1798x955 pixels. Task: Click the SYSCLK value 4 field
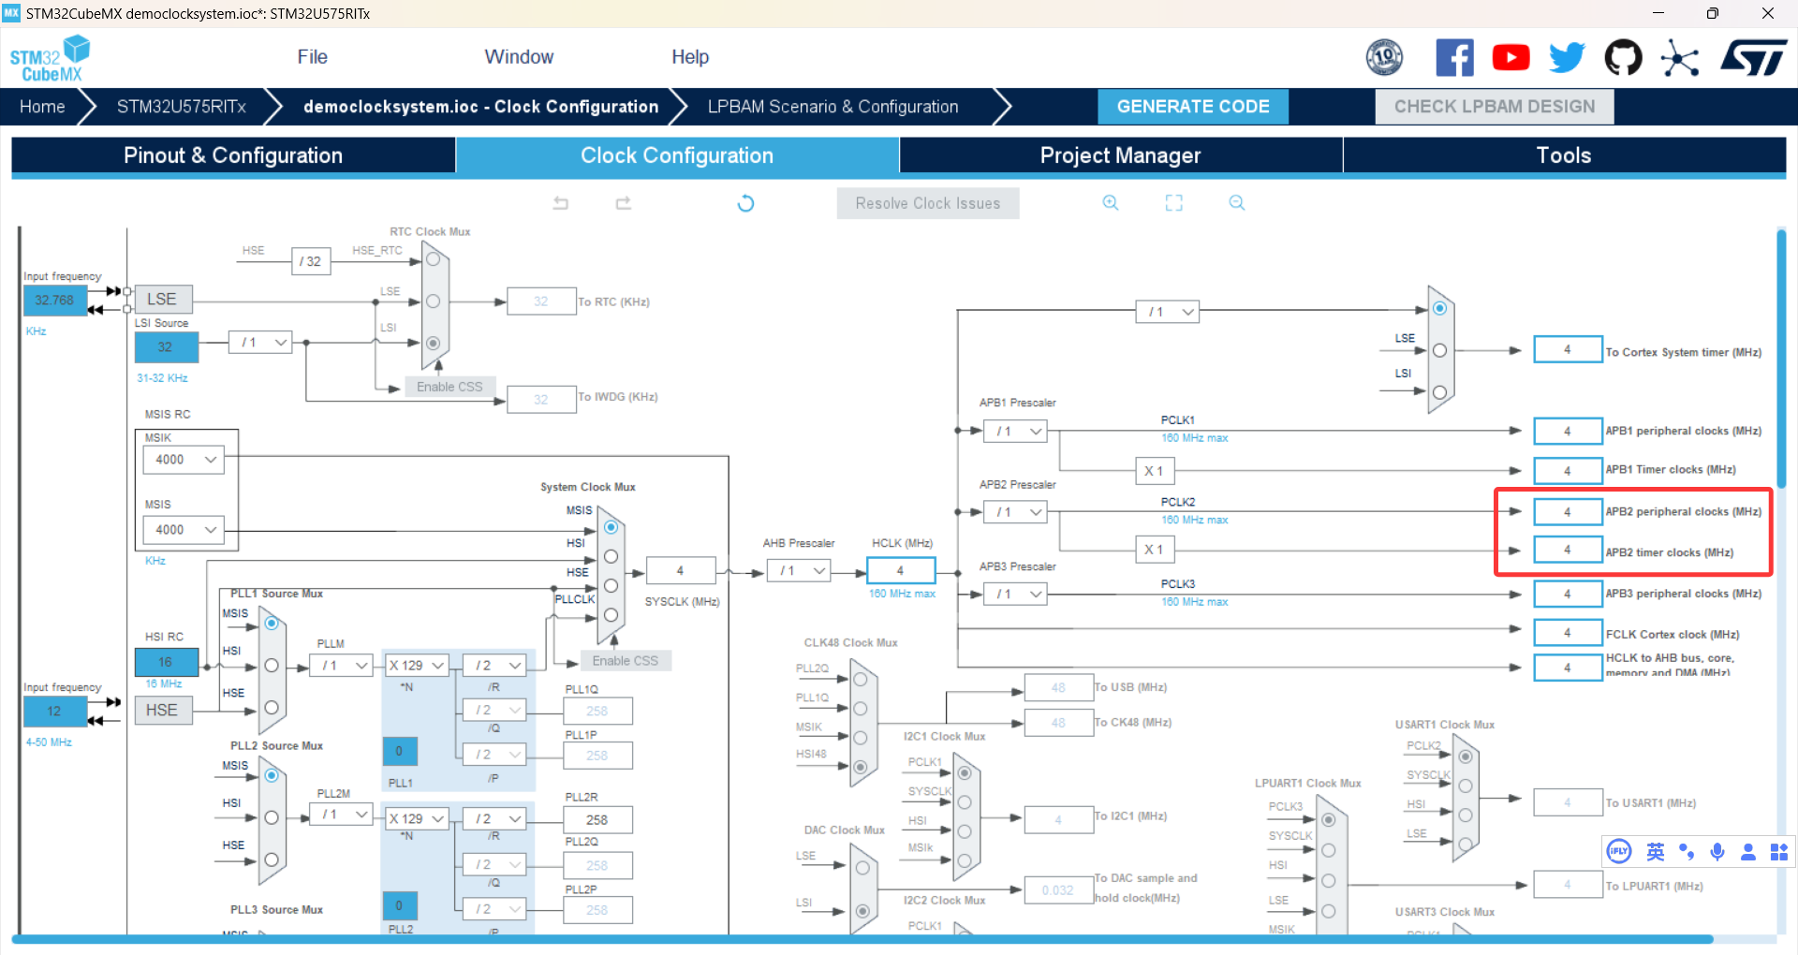[681, 570]
